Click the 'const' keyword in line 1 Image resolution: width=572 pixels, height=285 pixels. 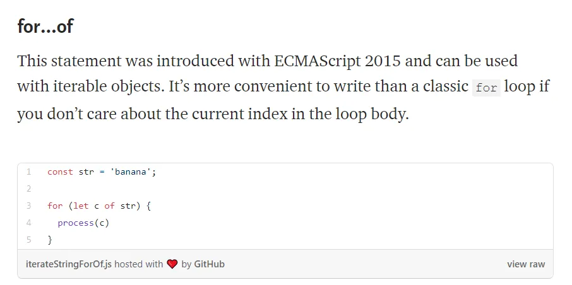pyautogui.click(x=60, y=172)
